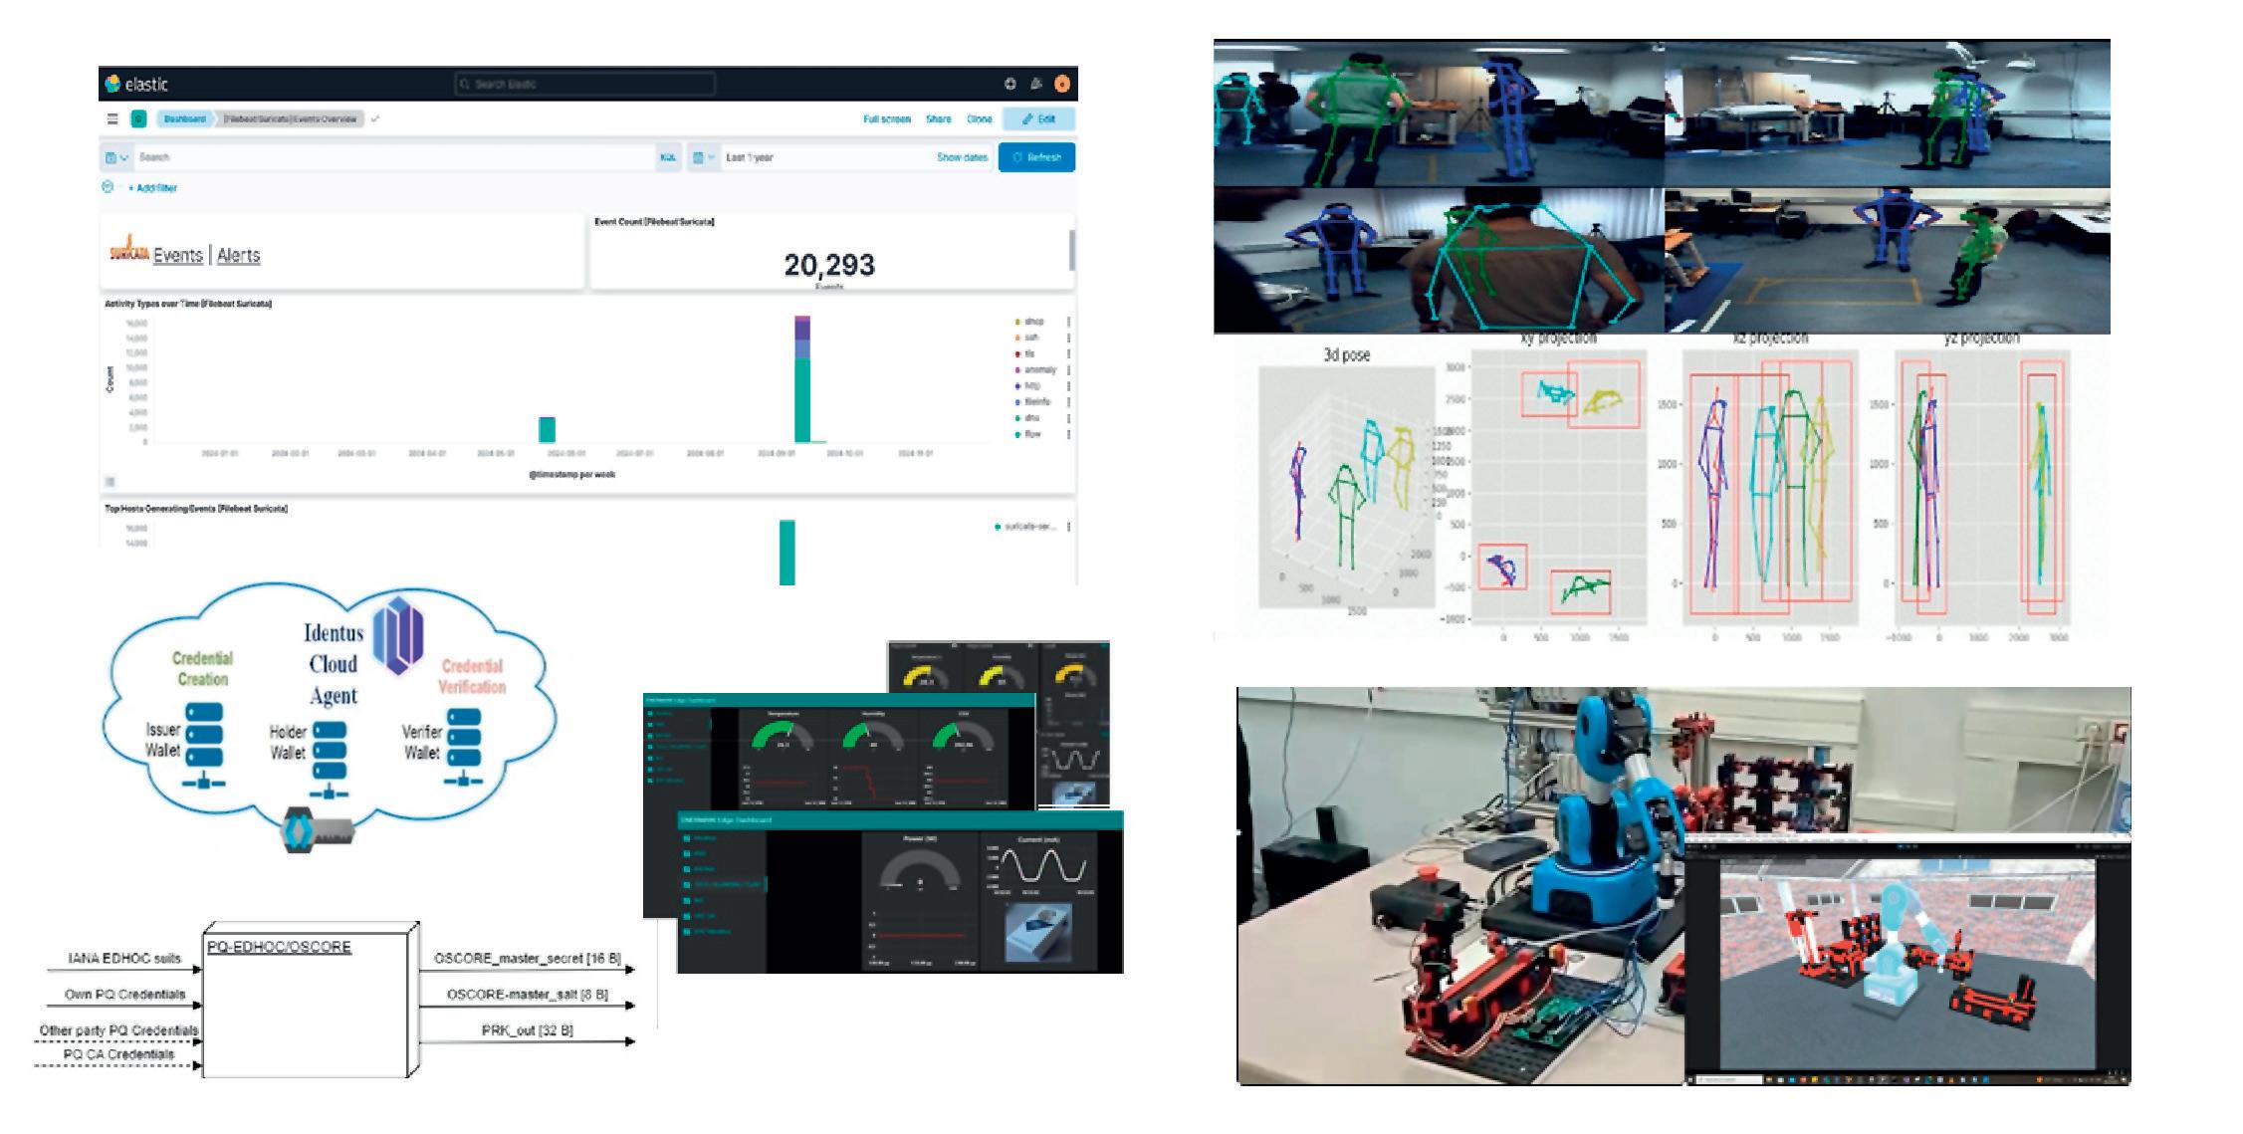This screenshot has width=2243, height=1134.
Task: Click the Dashboard breadcrumb
Action: (x=184, y=119)
